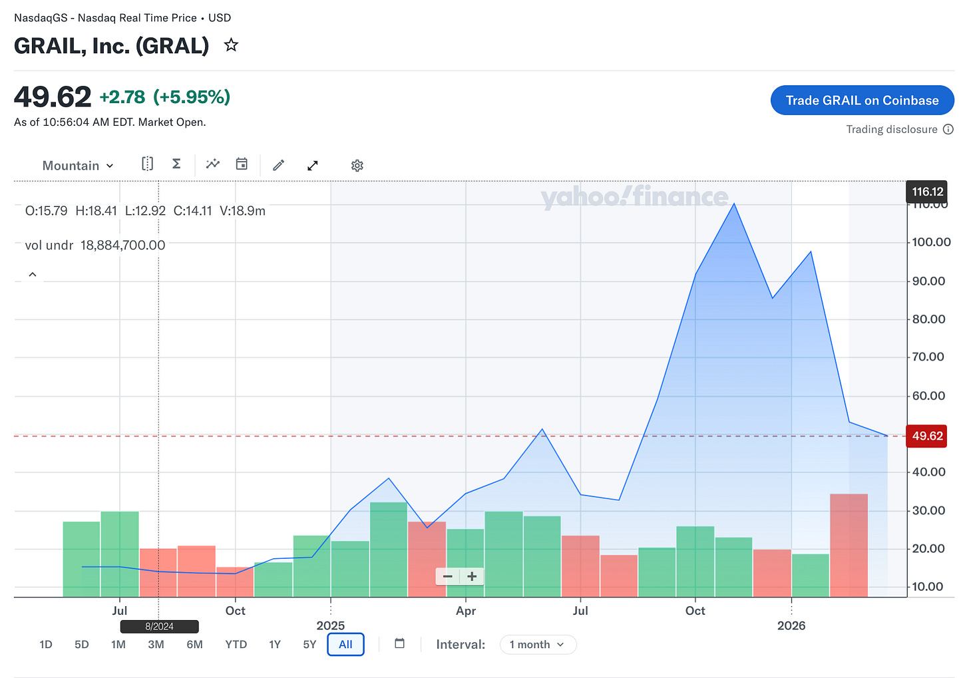The image size is (969, 678).
Task: Open the sigma statistics tool
Action: coord(176,164)
